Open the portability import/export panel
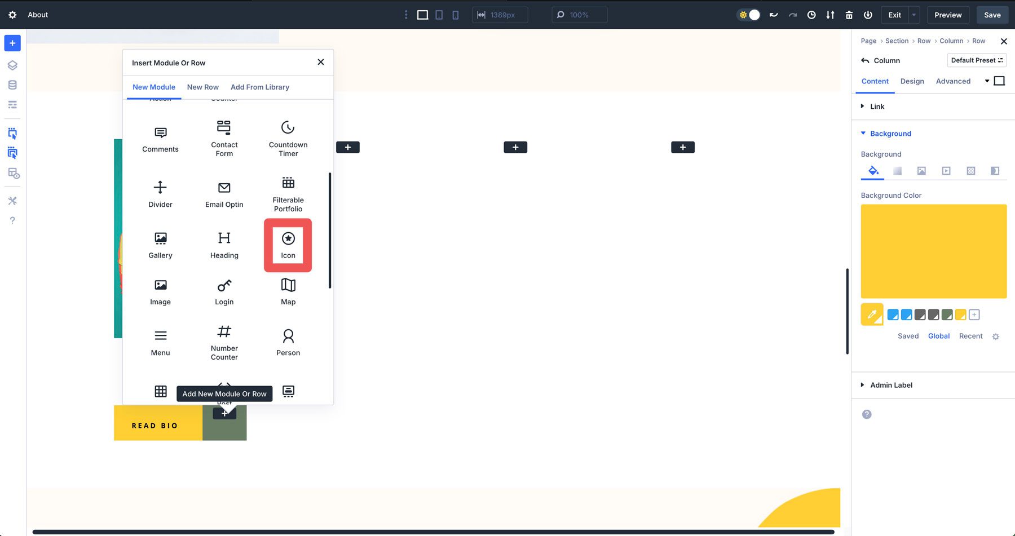Image resolution: width=1015 pixels, height=536 pixels. pos(830,15)
